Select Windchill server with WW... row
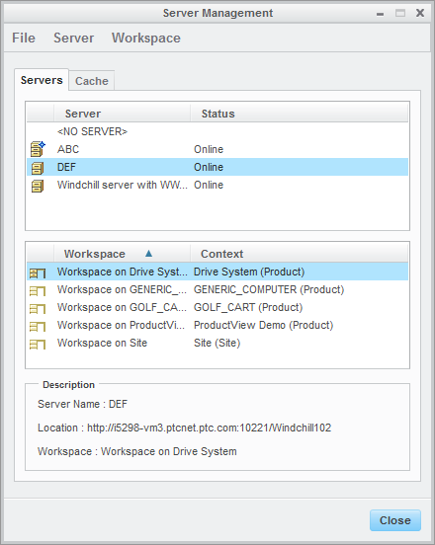This screenshot has height=545, width=435. 217,185
